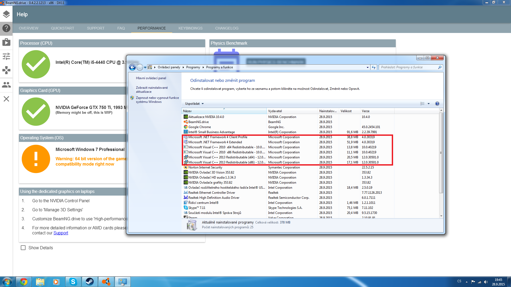Toggle the Show Details checkbox
511x287 pixels.
23,248
